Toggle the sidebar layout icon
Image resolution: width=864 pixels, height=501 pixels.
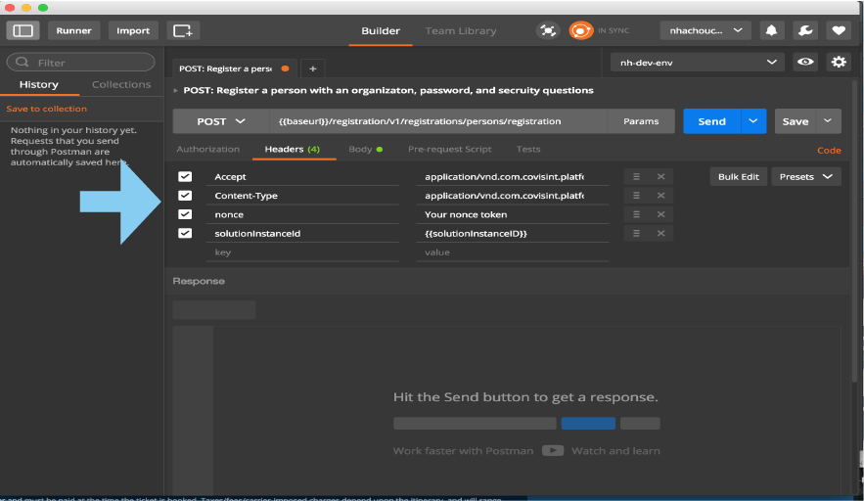(23, 30)
